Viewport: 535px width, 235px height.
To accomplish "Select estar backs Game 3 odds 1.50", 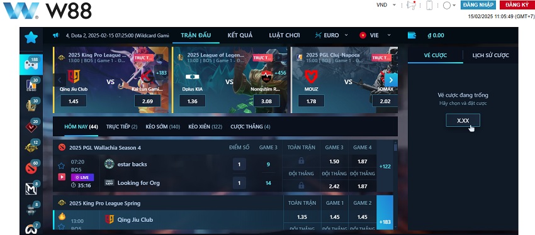I will [334, 161].
